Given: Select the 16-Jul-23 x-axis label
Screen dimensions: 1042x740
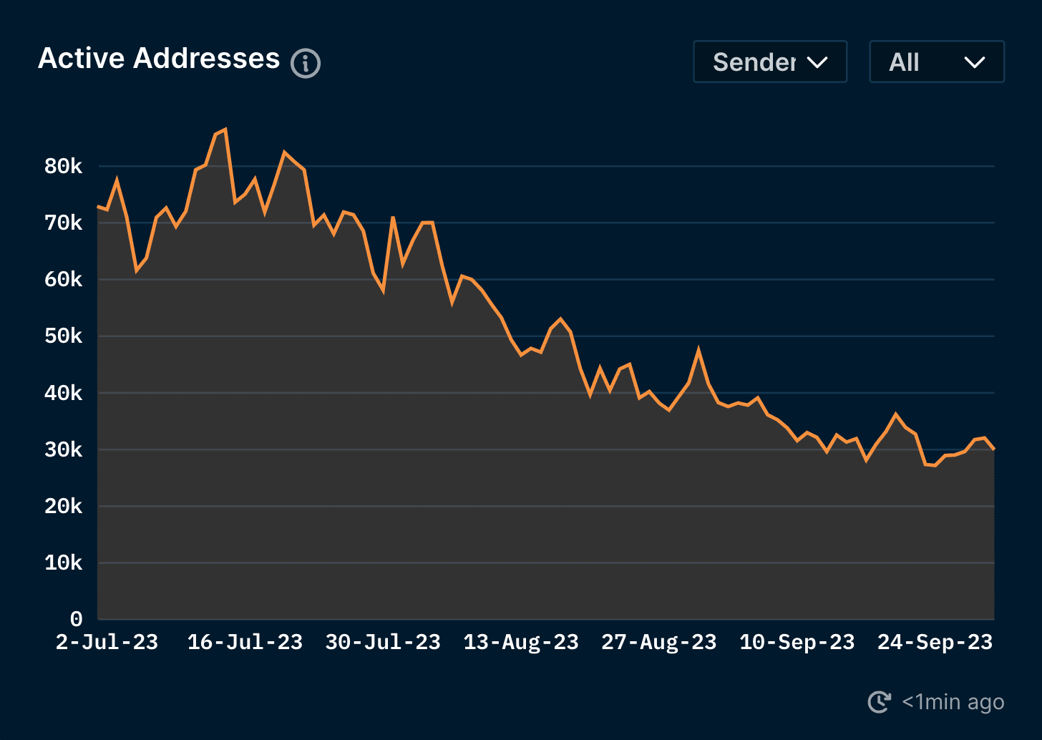Looking at the screenshot, I should [245, 642].
